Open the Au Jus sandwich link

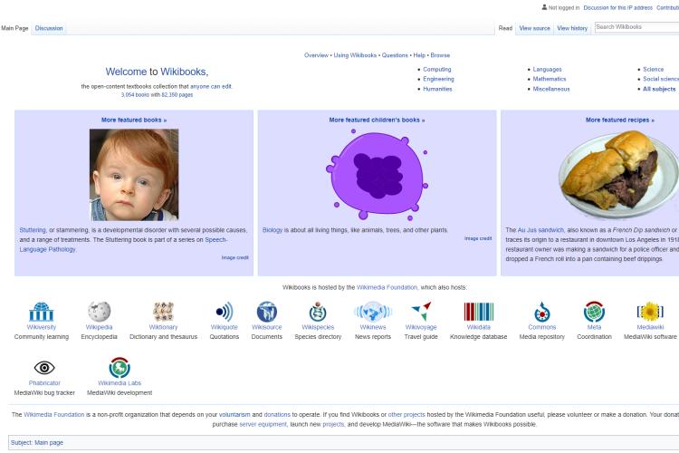tap(540, 230)
